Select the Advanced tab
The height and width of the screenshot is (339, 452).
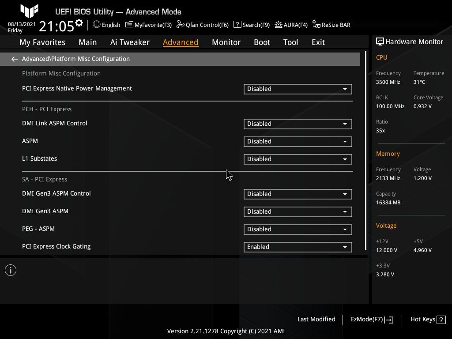[x=181, y=42]
